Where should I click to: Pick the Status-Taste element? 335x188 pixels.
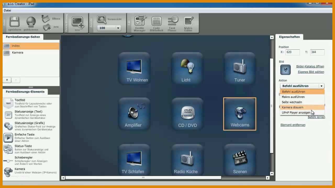tap(31, 149)
